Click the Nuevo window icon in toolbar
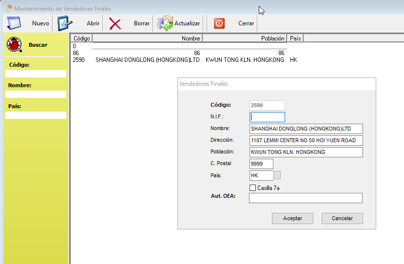This screenshot has width=404, height=264. (x=14, y=23)
